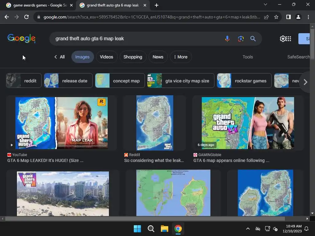Click the scroll-down arrow of vertical scrollbar
Screen dimensions: 315x236
click(312, 213)
